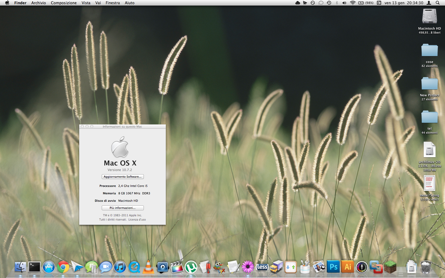
Task: Launch Preview from the Dock
Action: [x=319, y=267]
